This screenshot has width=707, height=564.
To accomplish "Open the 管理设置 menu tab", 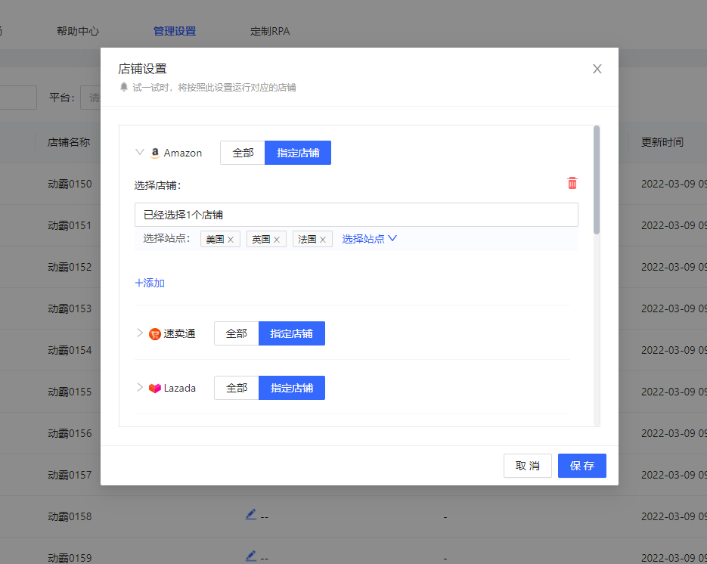I will 175,31.
